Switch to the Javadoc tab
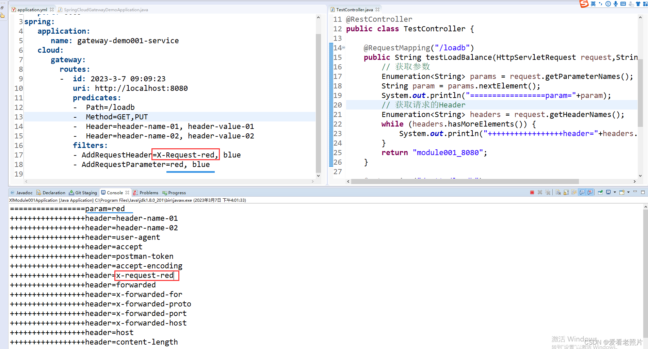 pyautogui.click(x=21, y=193)
